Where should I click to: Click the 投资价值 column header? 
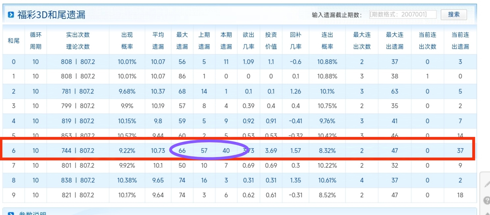271,40
